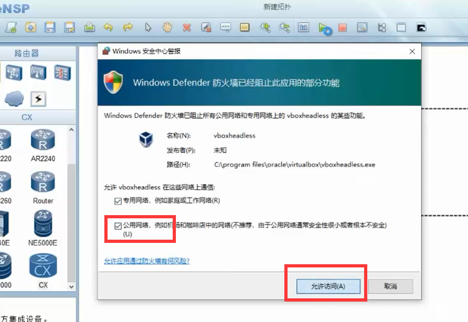Screen dimensions: 468x322
Task: Select the Hand pan tool icon
Action: [167, 28]
